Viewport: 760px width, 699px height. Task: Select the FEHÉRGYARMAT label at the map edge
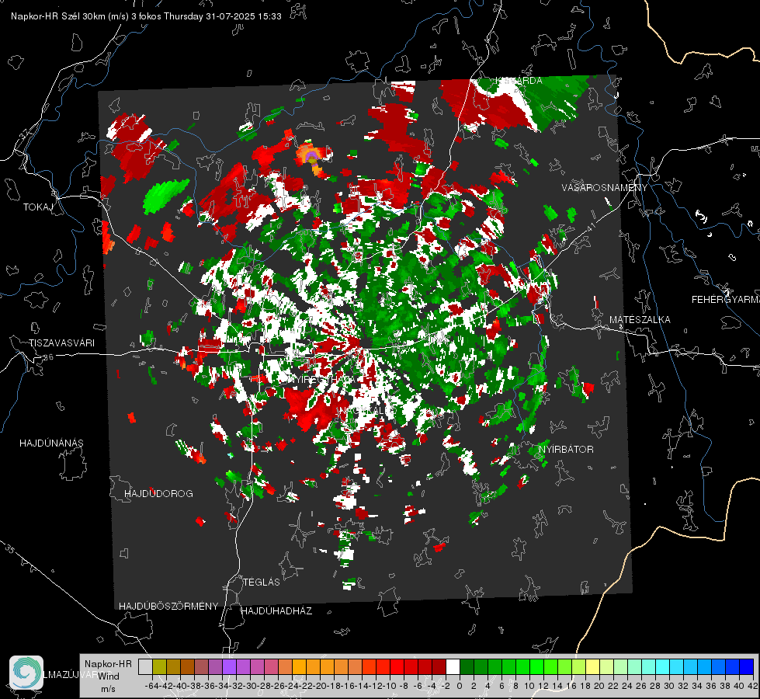[x=725, y=299]
